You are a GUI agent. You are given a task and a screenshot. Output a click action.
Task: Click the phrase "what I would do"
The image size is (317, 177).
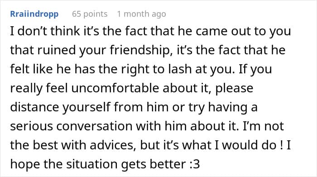point(230,145)
